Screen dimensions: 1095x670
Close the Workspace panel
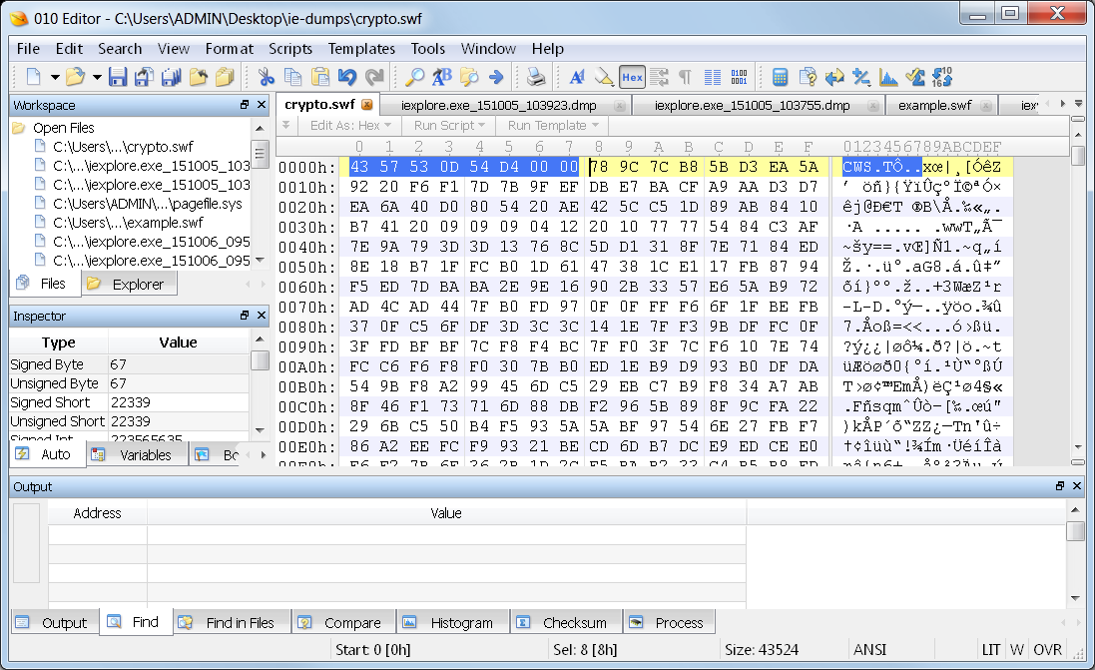(262, 105)
